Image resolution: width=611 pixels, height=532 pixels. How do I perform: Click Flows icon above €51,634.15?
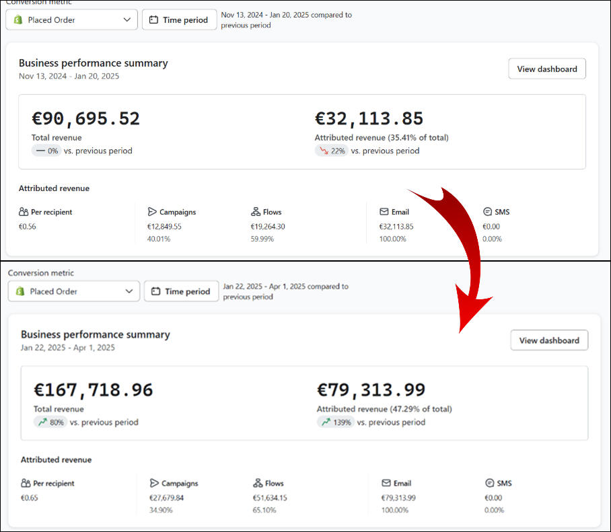click(258, 483)
